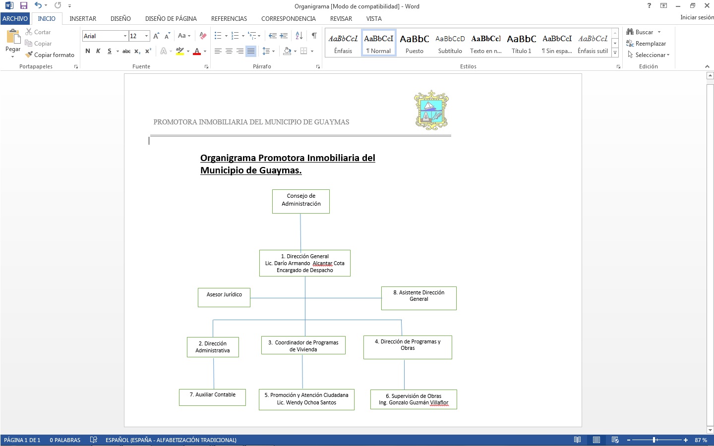Click Iniciar sesión link
Screen dimensions: 714x446
click(697, 17)
